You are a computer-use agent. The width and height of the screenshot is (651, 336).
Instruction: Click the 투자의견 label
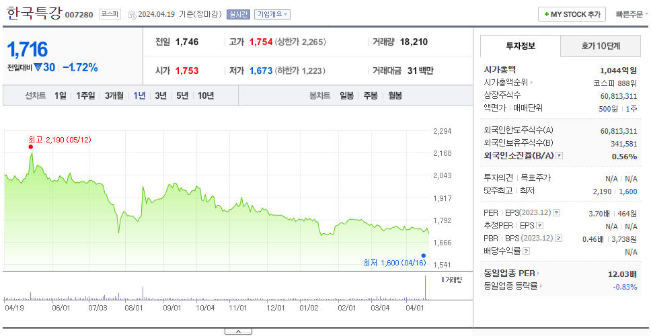coord(498,178)
